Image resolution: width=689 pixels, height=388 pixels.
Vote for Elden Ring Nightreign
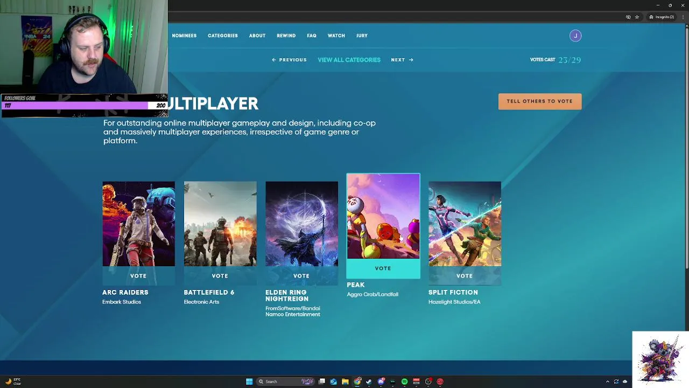301,276
